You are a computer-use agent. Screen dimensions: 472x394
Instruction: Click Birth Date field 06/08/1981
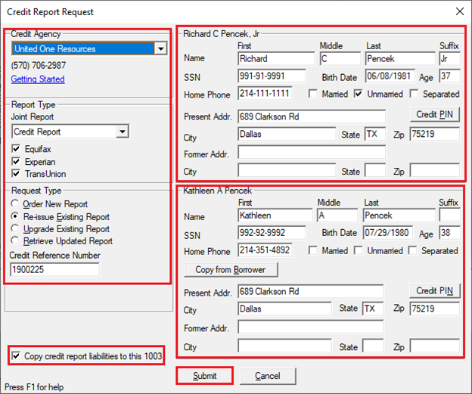click(x=390, y=76)
